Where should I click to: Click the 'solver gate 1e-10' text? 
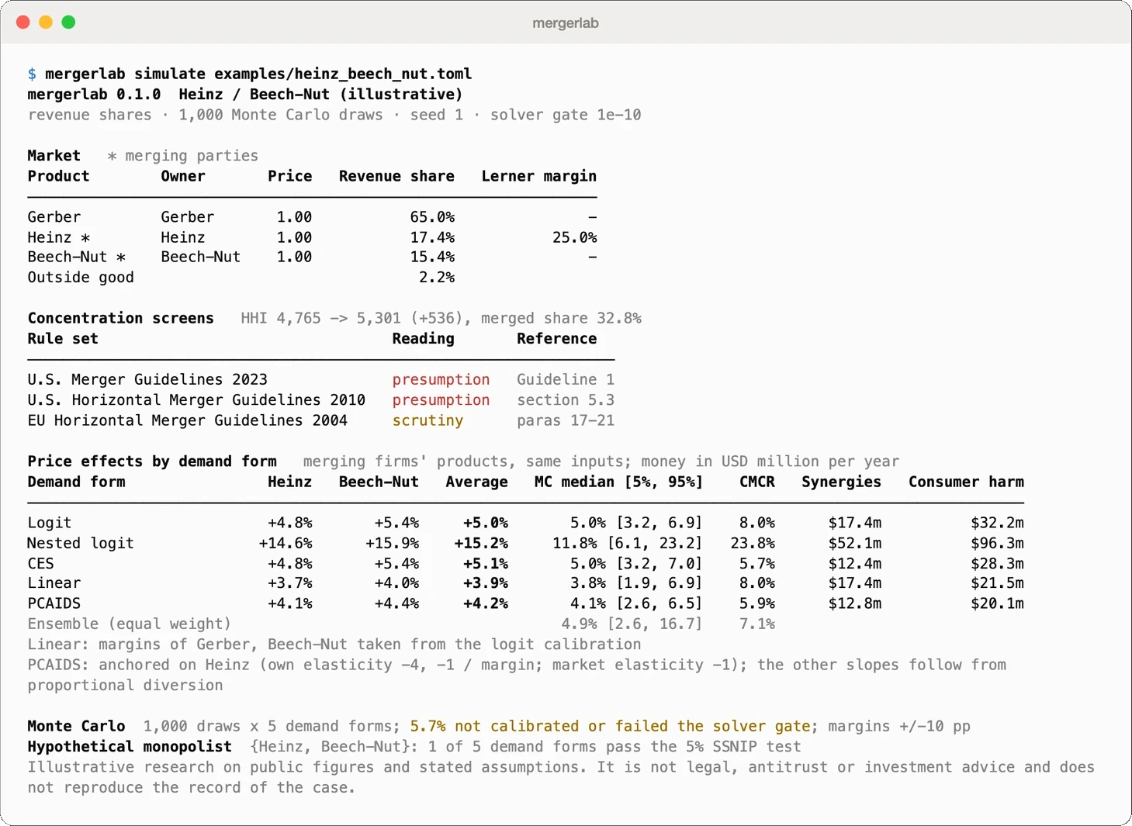point(566,115)
